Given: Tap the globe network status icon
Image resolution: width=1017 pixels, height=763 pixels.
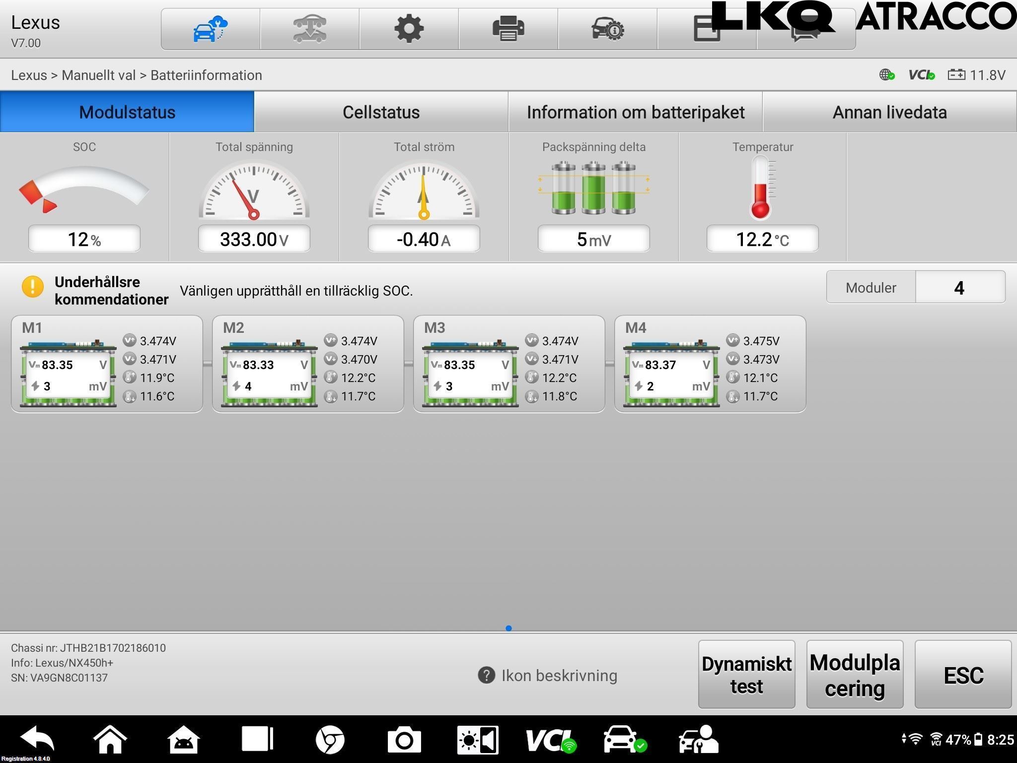Looking at the screenshot, I should point(887,75).
